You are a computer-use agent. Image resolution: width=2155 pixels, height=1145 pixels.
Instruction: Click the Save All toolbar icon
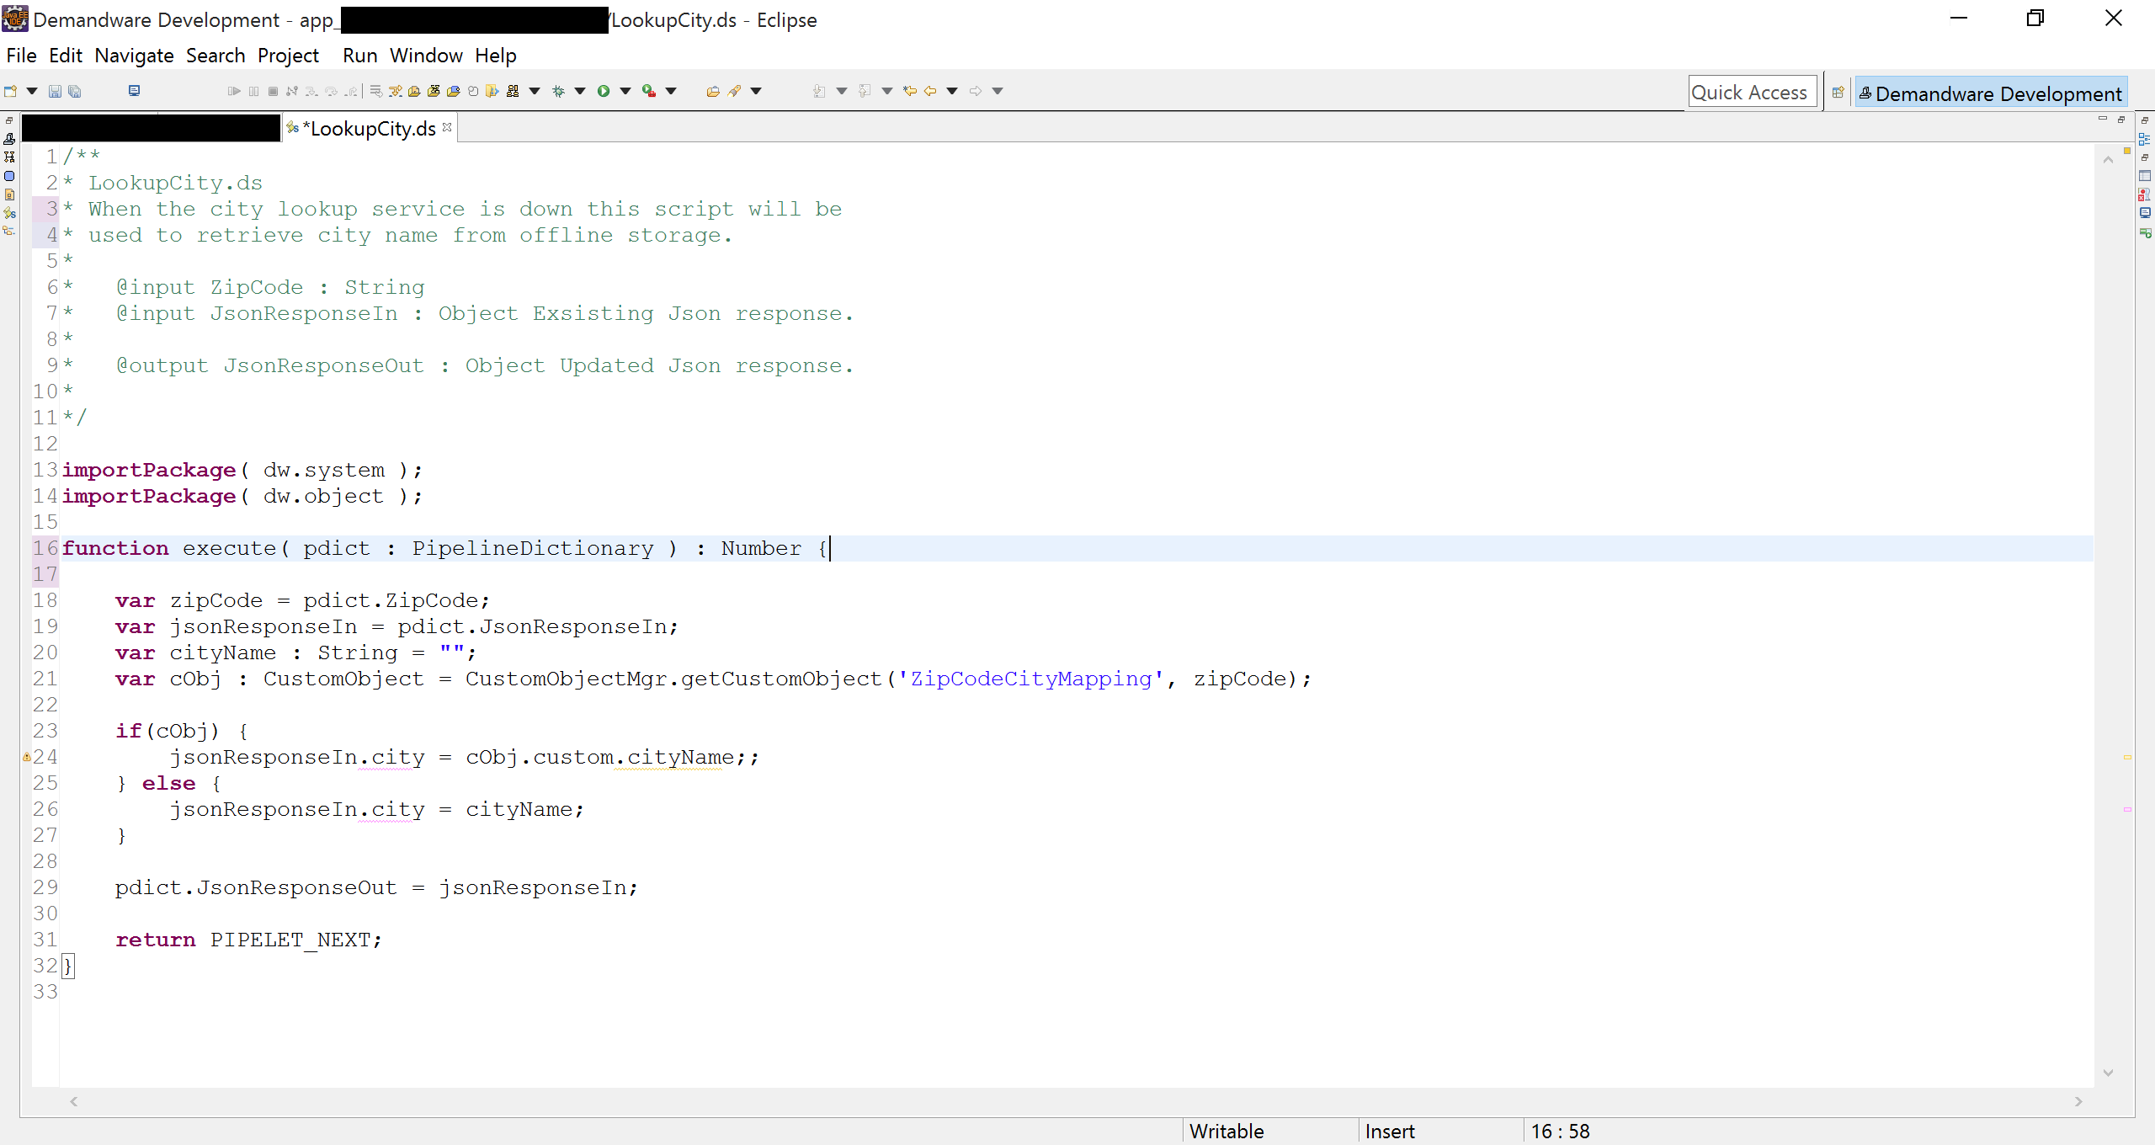[x=74, y=90]
